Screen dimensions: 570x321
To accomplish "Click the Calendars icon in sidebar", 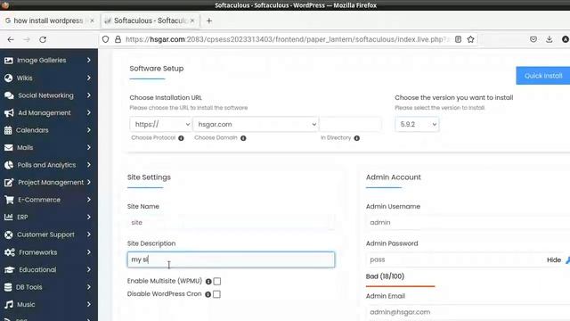I will click(x=8, y=130).
